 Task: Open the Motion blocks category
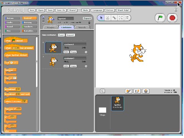[12, 18]
